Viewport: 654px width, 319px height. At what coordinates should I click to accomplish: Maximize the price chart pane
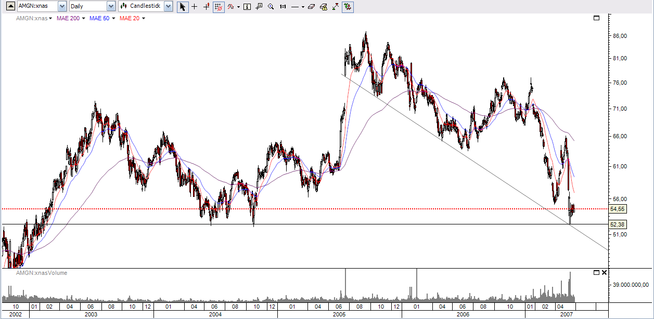tap(597, 18)
